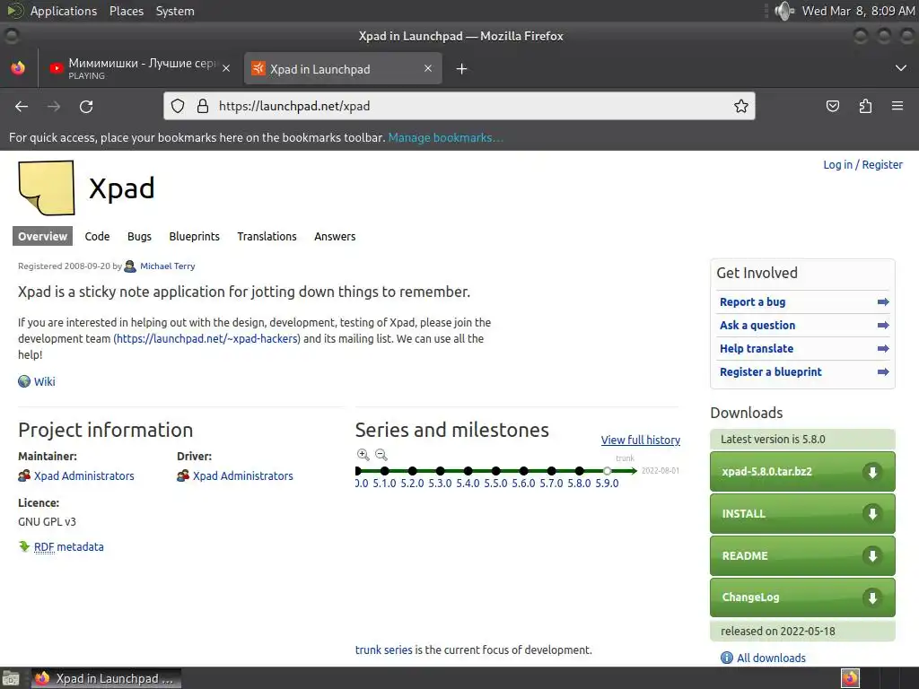
Task: Click the download arrow on xpad-5.8.0.tar.bz2
Action: (x=872, y=472)
